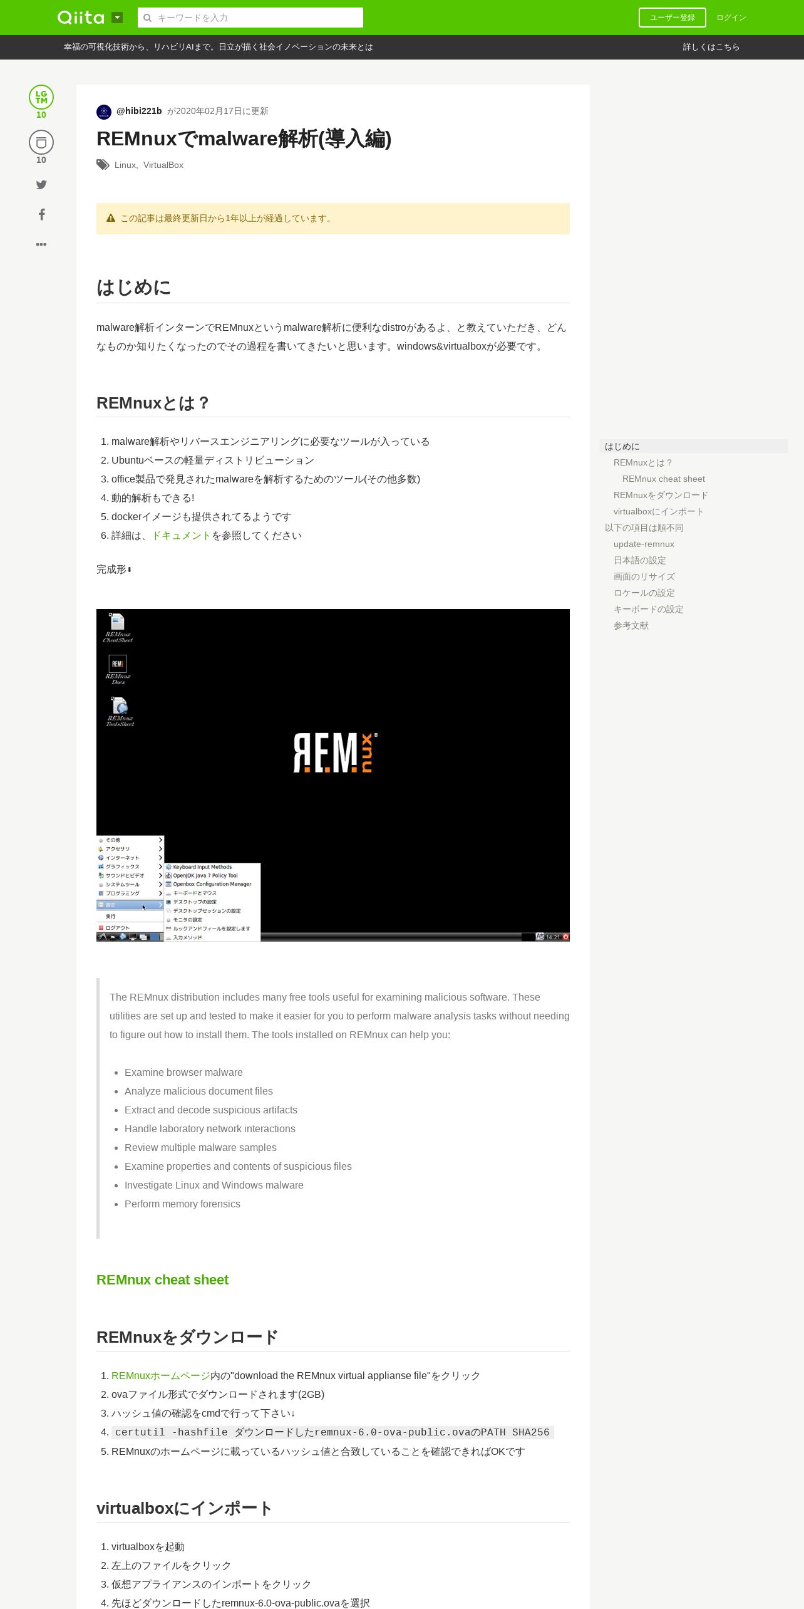Jump to update-remnux in contents

click(644, 544)
